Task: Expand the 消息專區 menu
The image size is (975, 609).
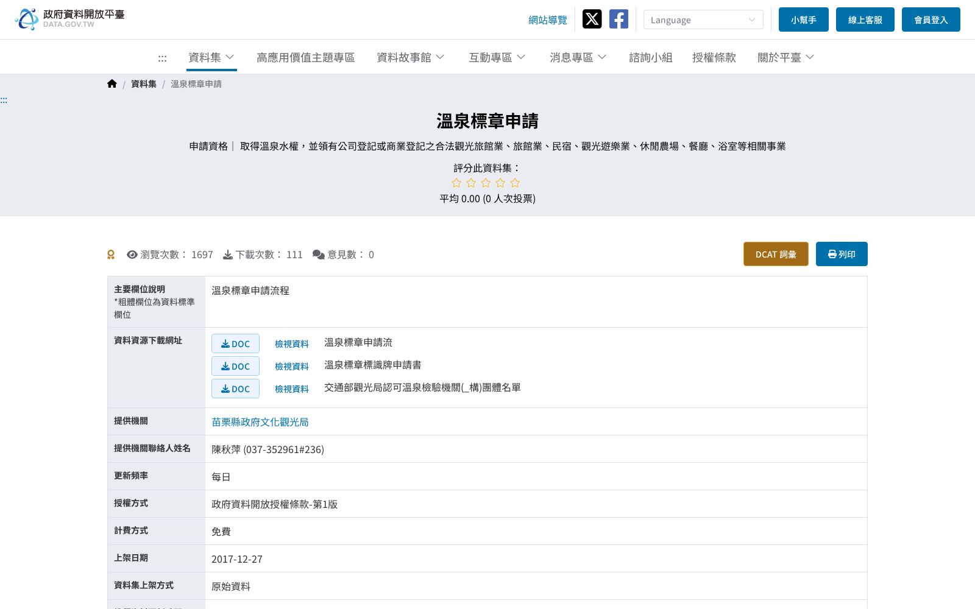Action: (578, 57)
